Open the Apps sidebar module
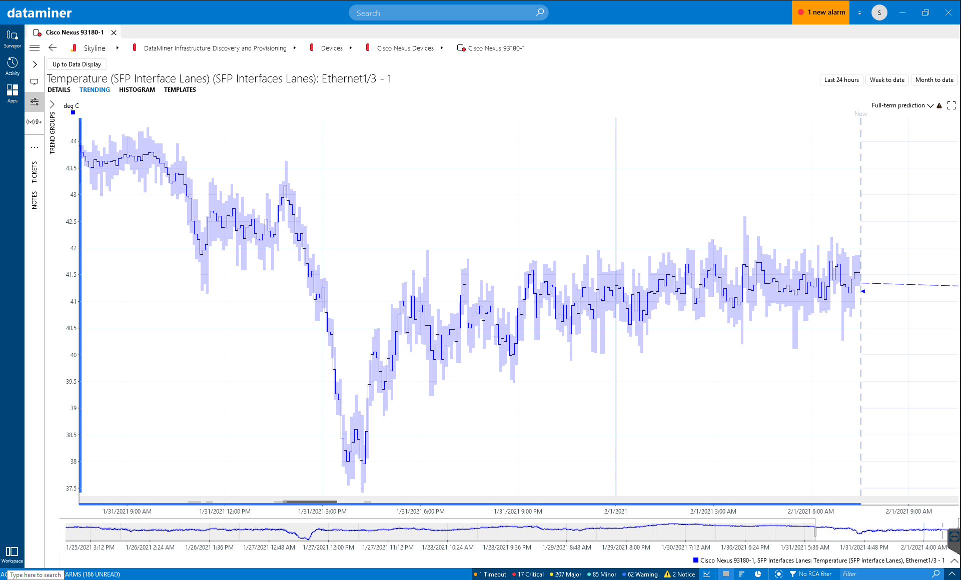 [x=12, y=93]
